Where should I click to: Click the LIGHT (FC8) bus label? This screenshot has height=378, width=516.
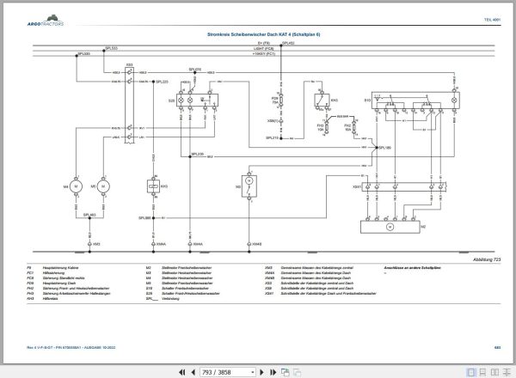(x=264, y=48)
